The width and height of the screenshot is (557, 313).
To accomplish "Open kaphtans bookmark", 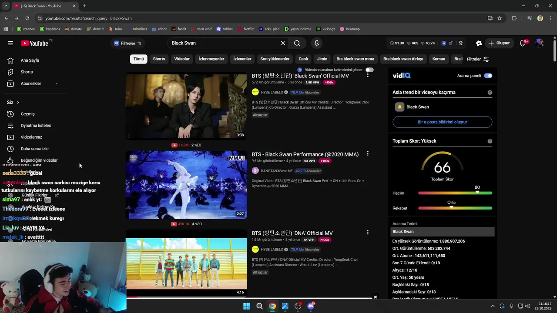I will point(50,29).
